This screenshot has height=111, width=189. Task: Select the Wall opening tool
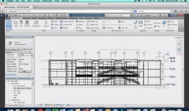147,21
